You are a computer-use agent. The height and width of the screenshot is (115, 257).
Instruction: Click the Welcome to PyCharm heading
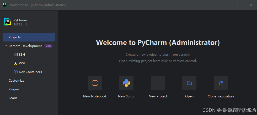[x=158, y=43]
